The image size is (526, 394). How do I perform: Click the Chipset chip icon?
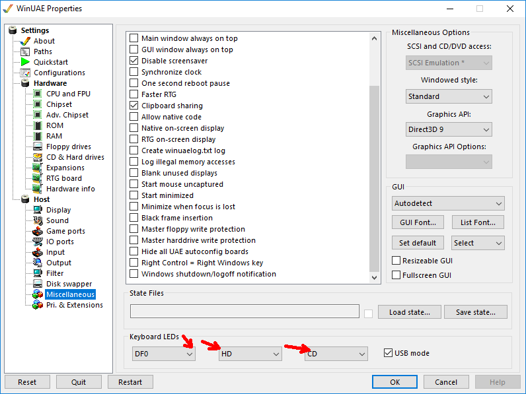pyautogui.click(x=38, y=104)
